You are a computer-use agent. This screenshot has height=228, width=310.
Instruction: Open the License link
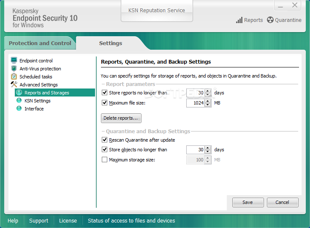(68, 220)
